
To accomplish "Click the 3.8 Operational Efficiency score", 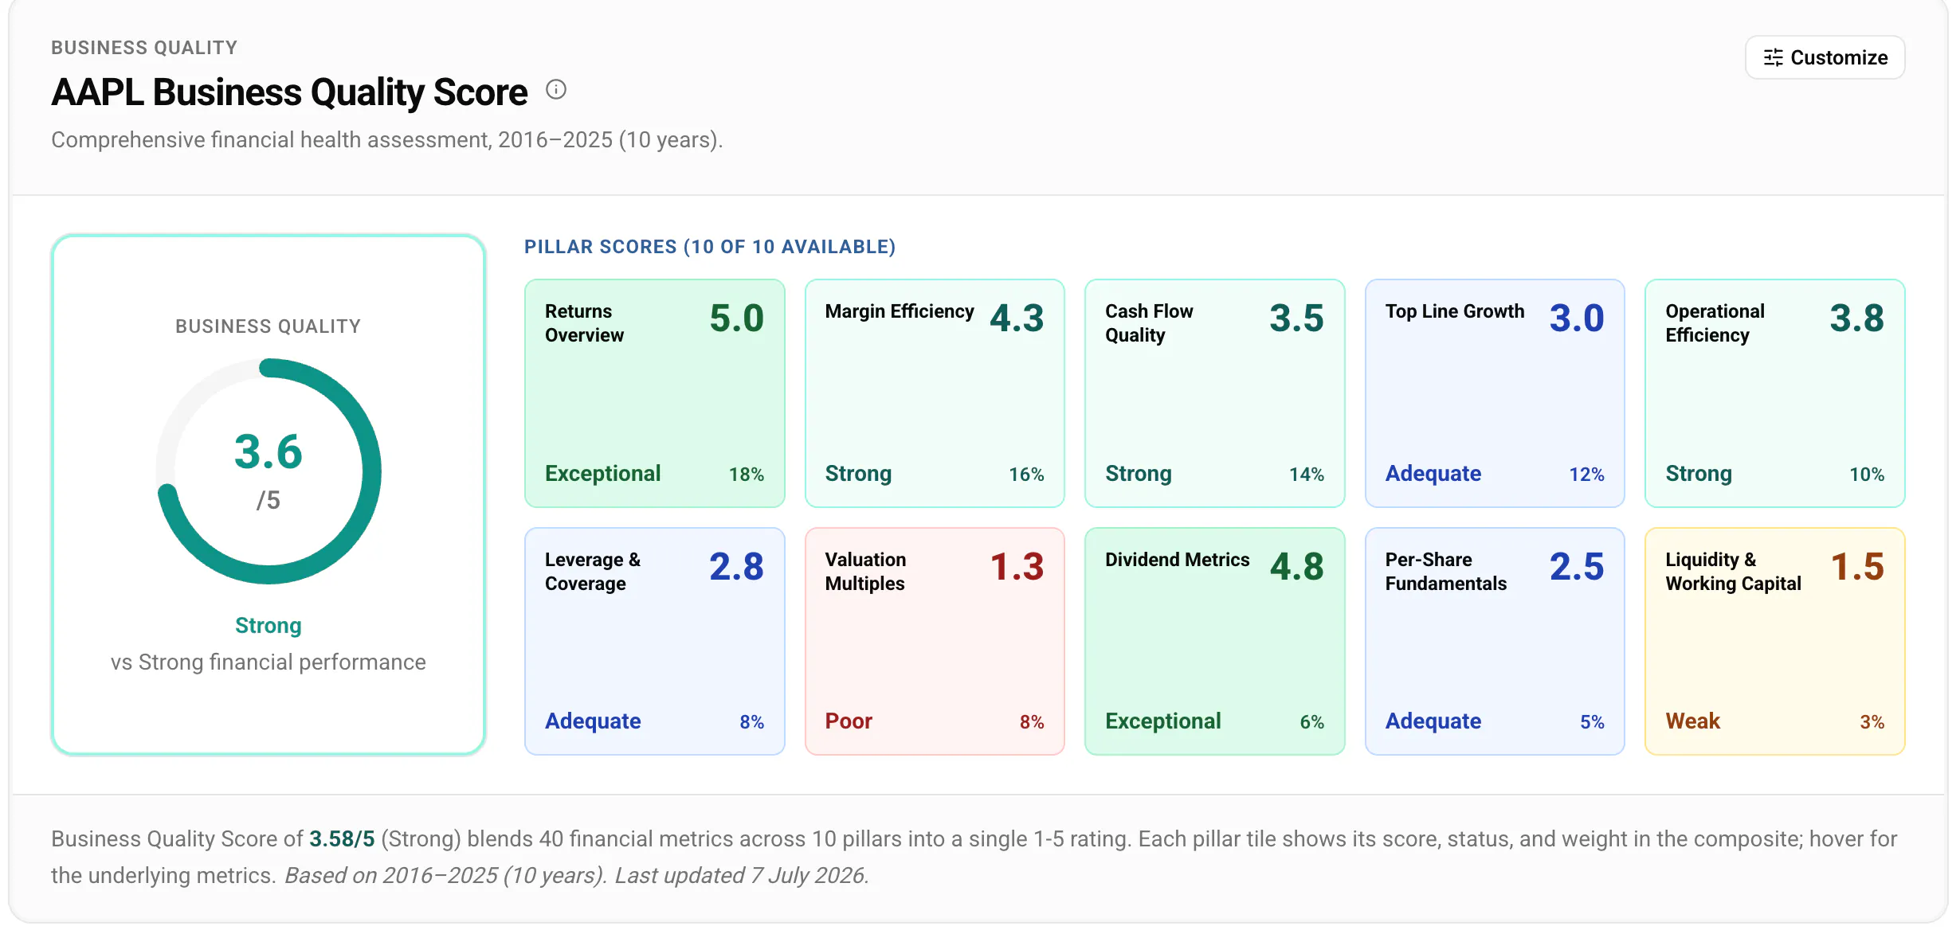I will (x=1857, y=318).
